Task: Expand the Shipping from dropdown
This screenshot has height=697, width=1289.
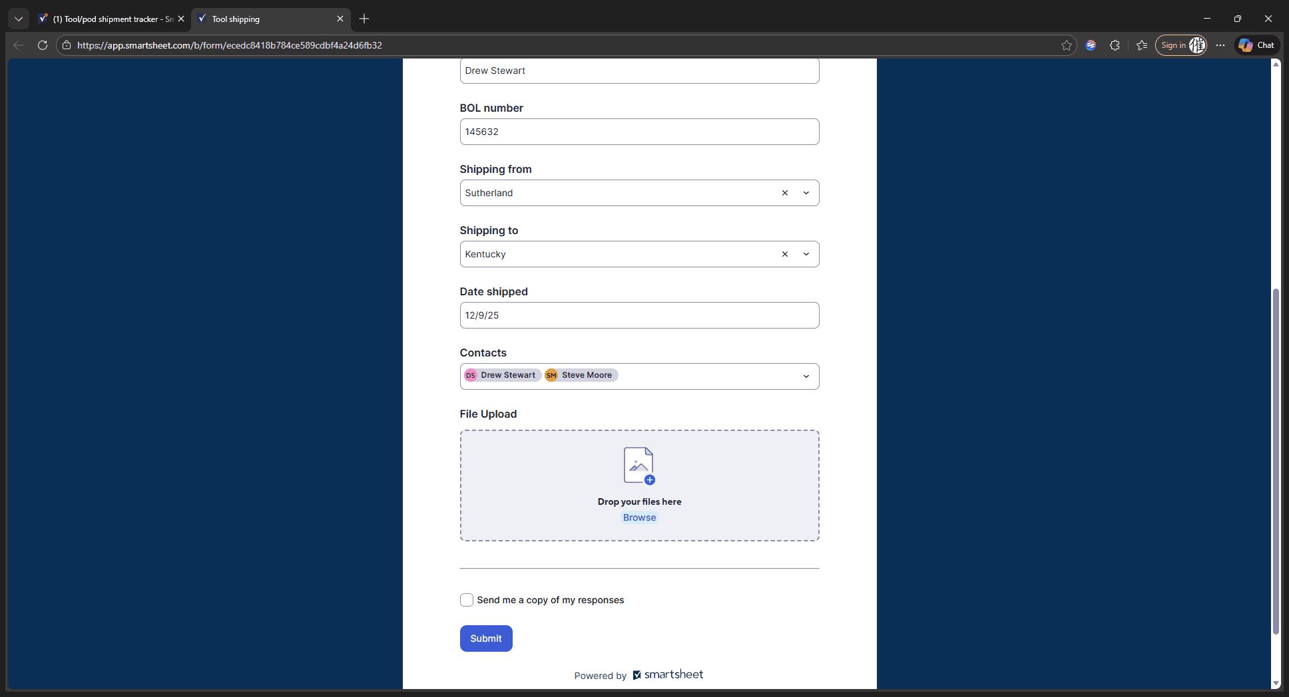Action: [x=806, y=193]
